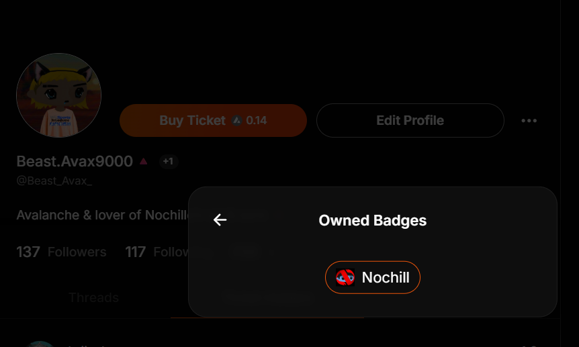This screenshot has height=347, width=579.
Task: Click the @Beast_Avax_ handle text
Action: pos(54,181)
